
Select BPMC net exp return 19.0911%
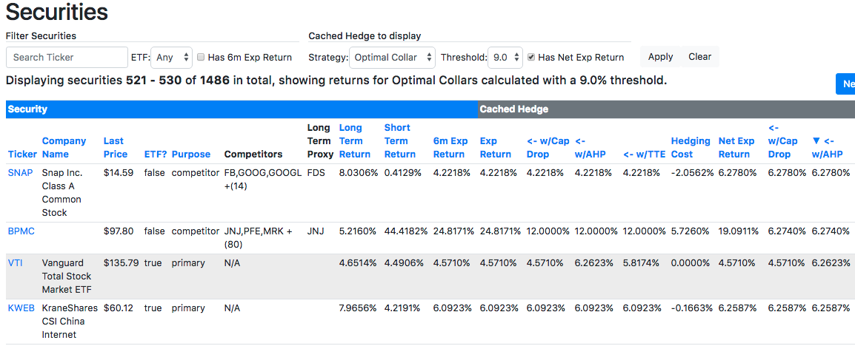pyautogui.click(x=739, y=231)
